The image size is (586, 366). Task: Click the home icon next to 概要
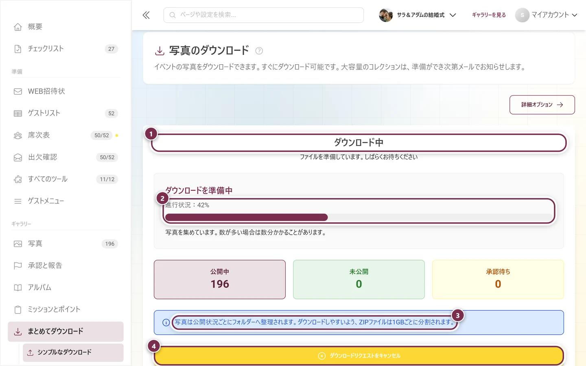coord(18,27)
